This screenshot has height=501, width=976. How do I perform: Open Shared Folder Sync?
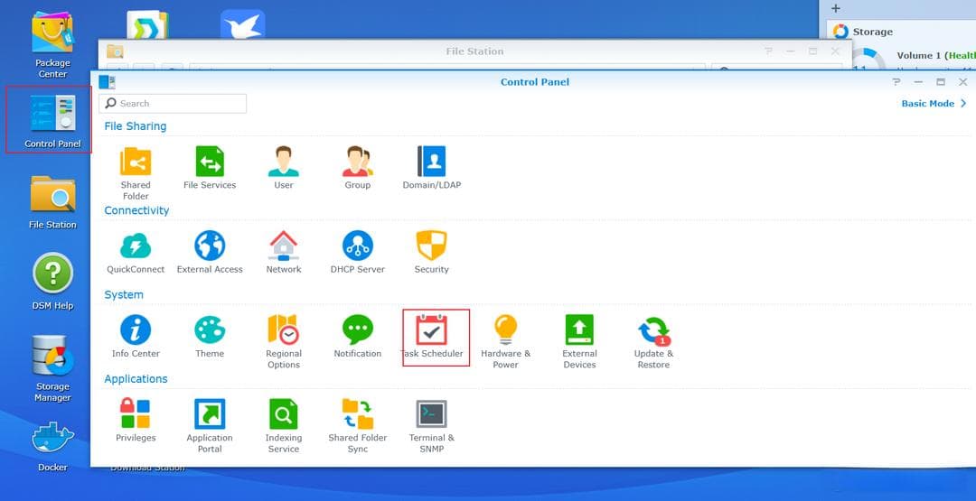click(357, 426)
